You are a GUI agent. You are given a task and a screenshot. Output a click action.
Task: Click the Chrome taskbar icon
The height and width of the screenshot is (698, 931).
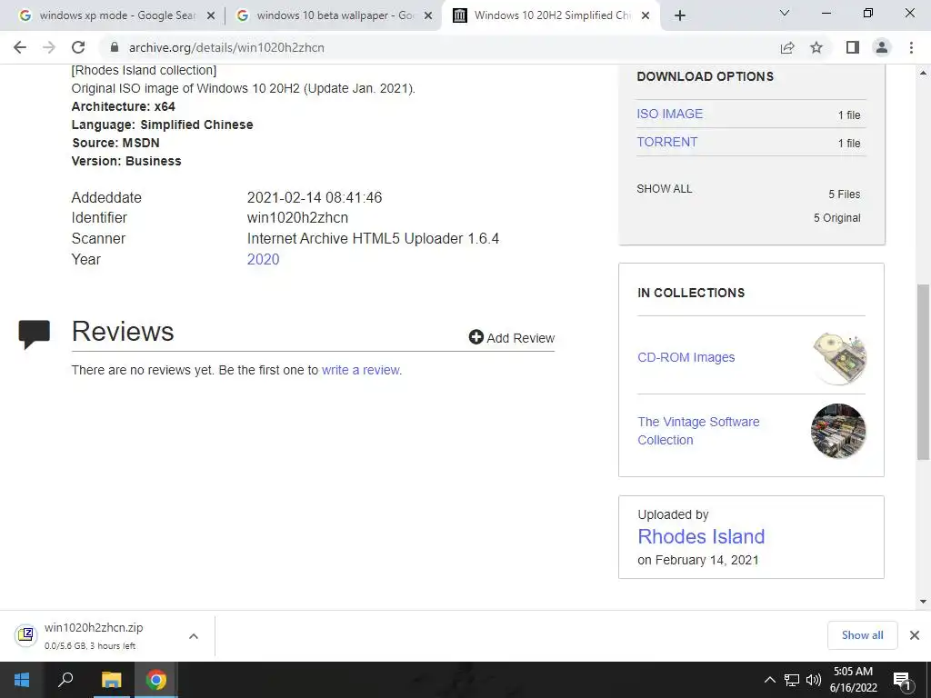tap(156, 680)
